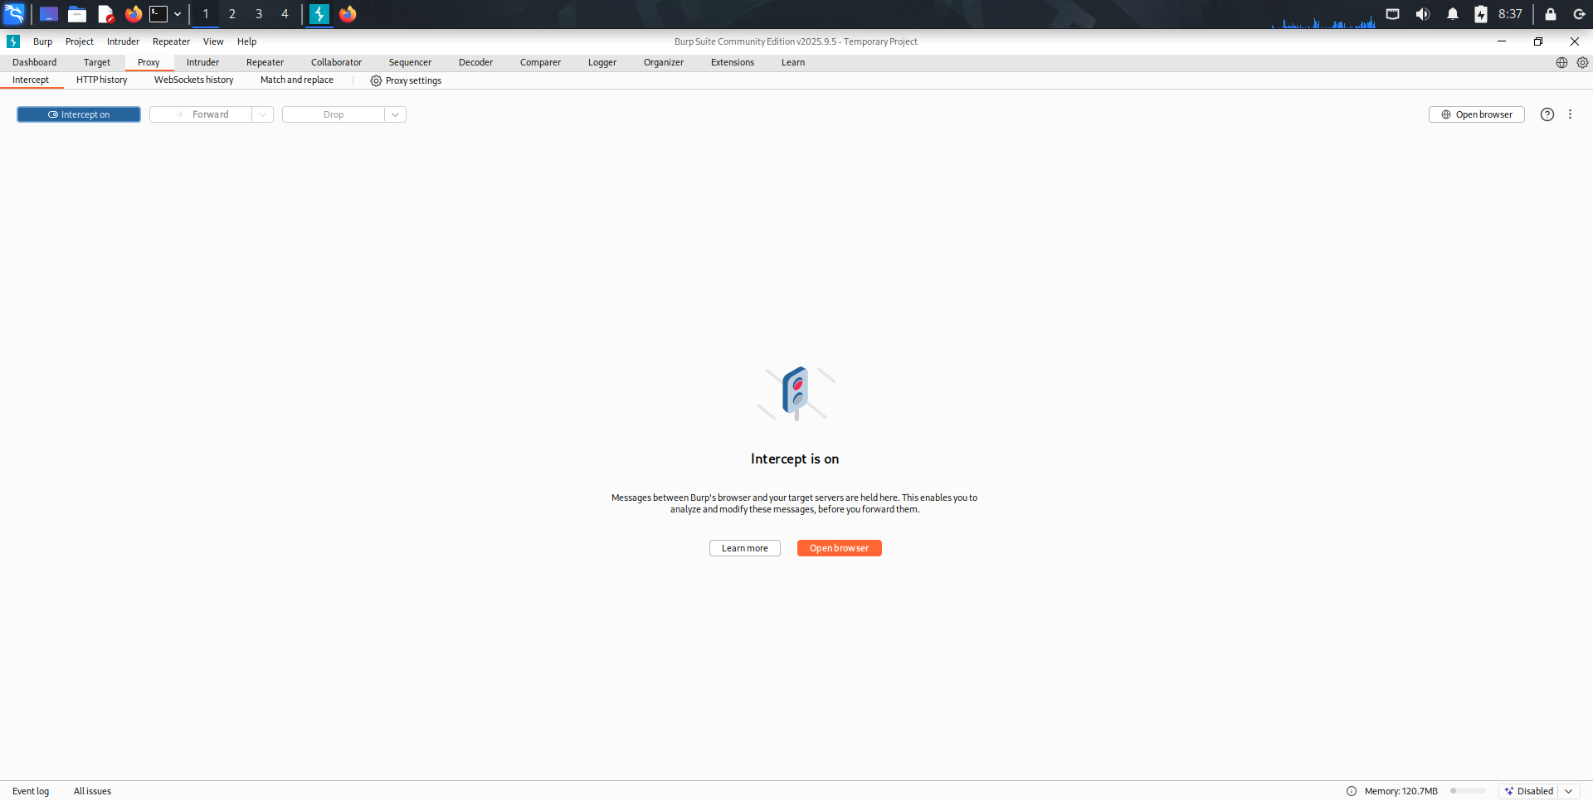Click the globe icon beside the settings gear

click(x=1561, y=63)
